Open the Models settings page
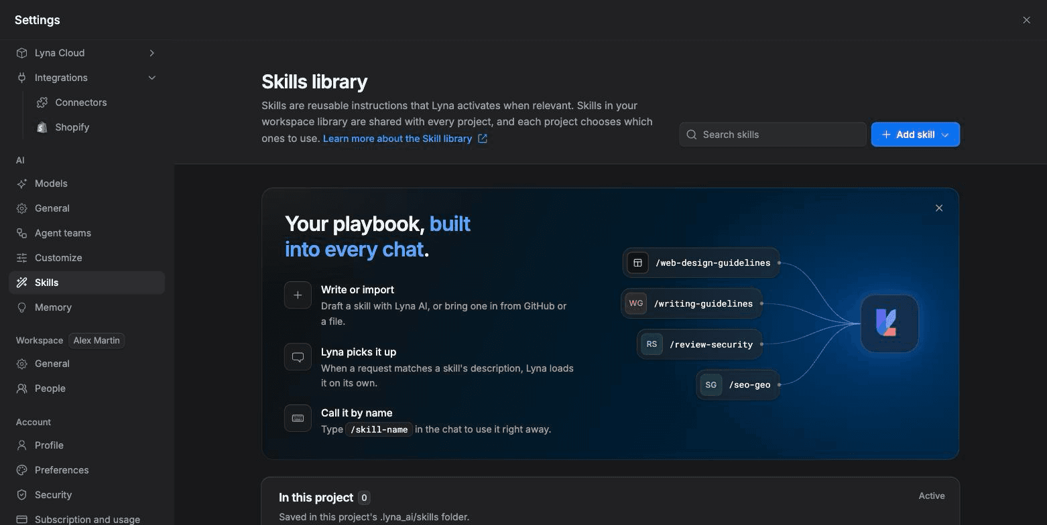Screen dimensions: 1047x525 [86, 183]
